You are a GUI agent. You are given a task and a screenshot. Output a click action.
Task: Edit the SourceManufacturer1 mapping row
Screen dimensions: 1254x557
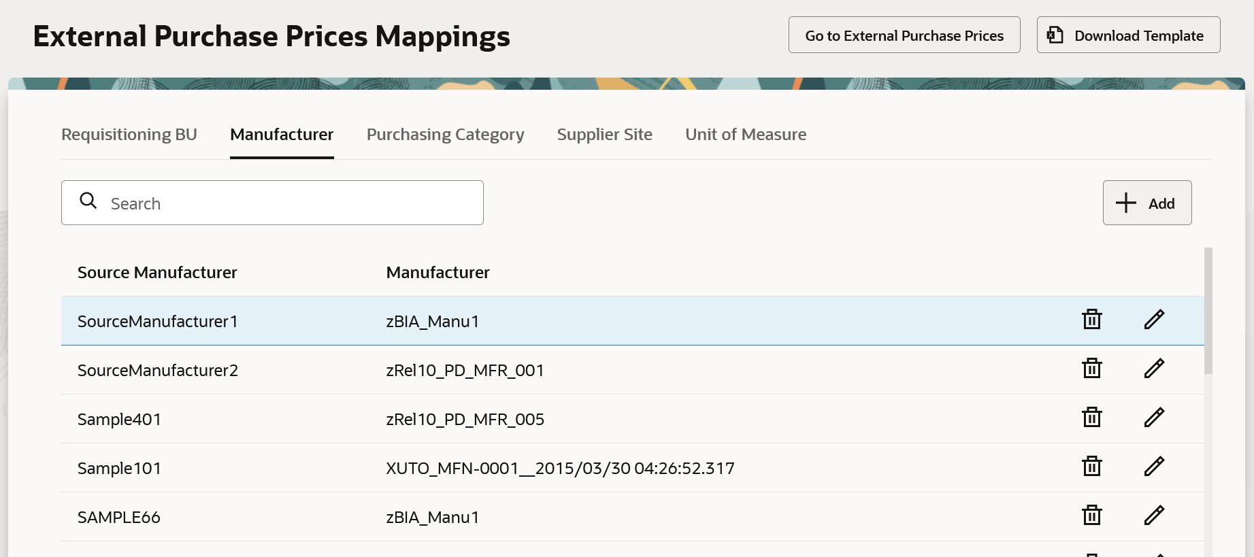[1154, 319]
